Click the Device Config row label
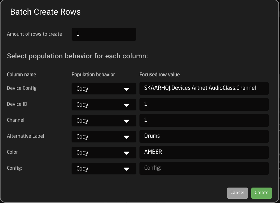The height and width of the screenshot is (203, 280). [x=22, y=88]
